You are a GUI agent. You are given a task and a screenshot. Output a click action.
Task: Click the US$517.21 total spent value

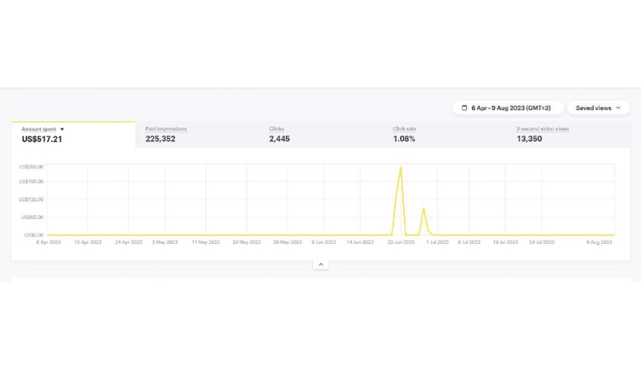42,139
